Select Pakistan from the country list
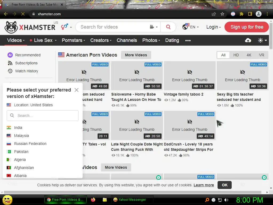Screen dimensions: 273x205 point(18,152)
